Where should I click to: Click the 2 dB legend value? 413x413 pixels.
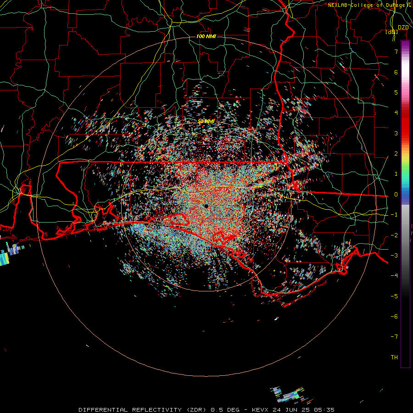(x=396, y=154)
